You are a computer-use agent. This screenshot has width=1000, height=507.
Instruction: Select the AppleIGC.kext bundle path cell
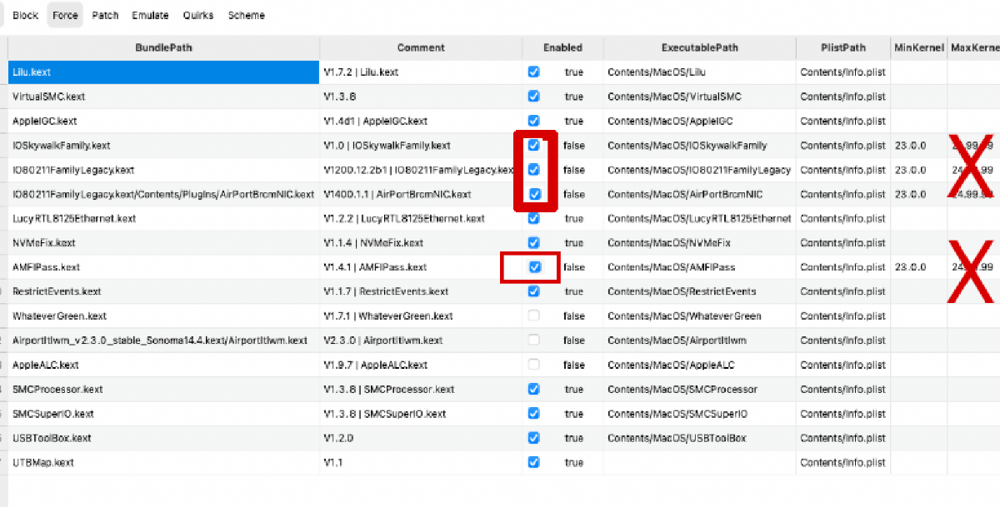tap(163, 121)
